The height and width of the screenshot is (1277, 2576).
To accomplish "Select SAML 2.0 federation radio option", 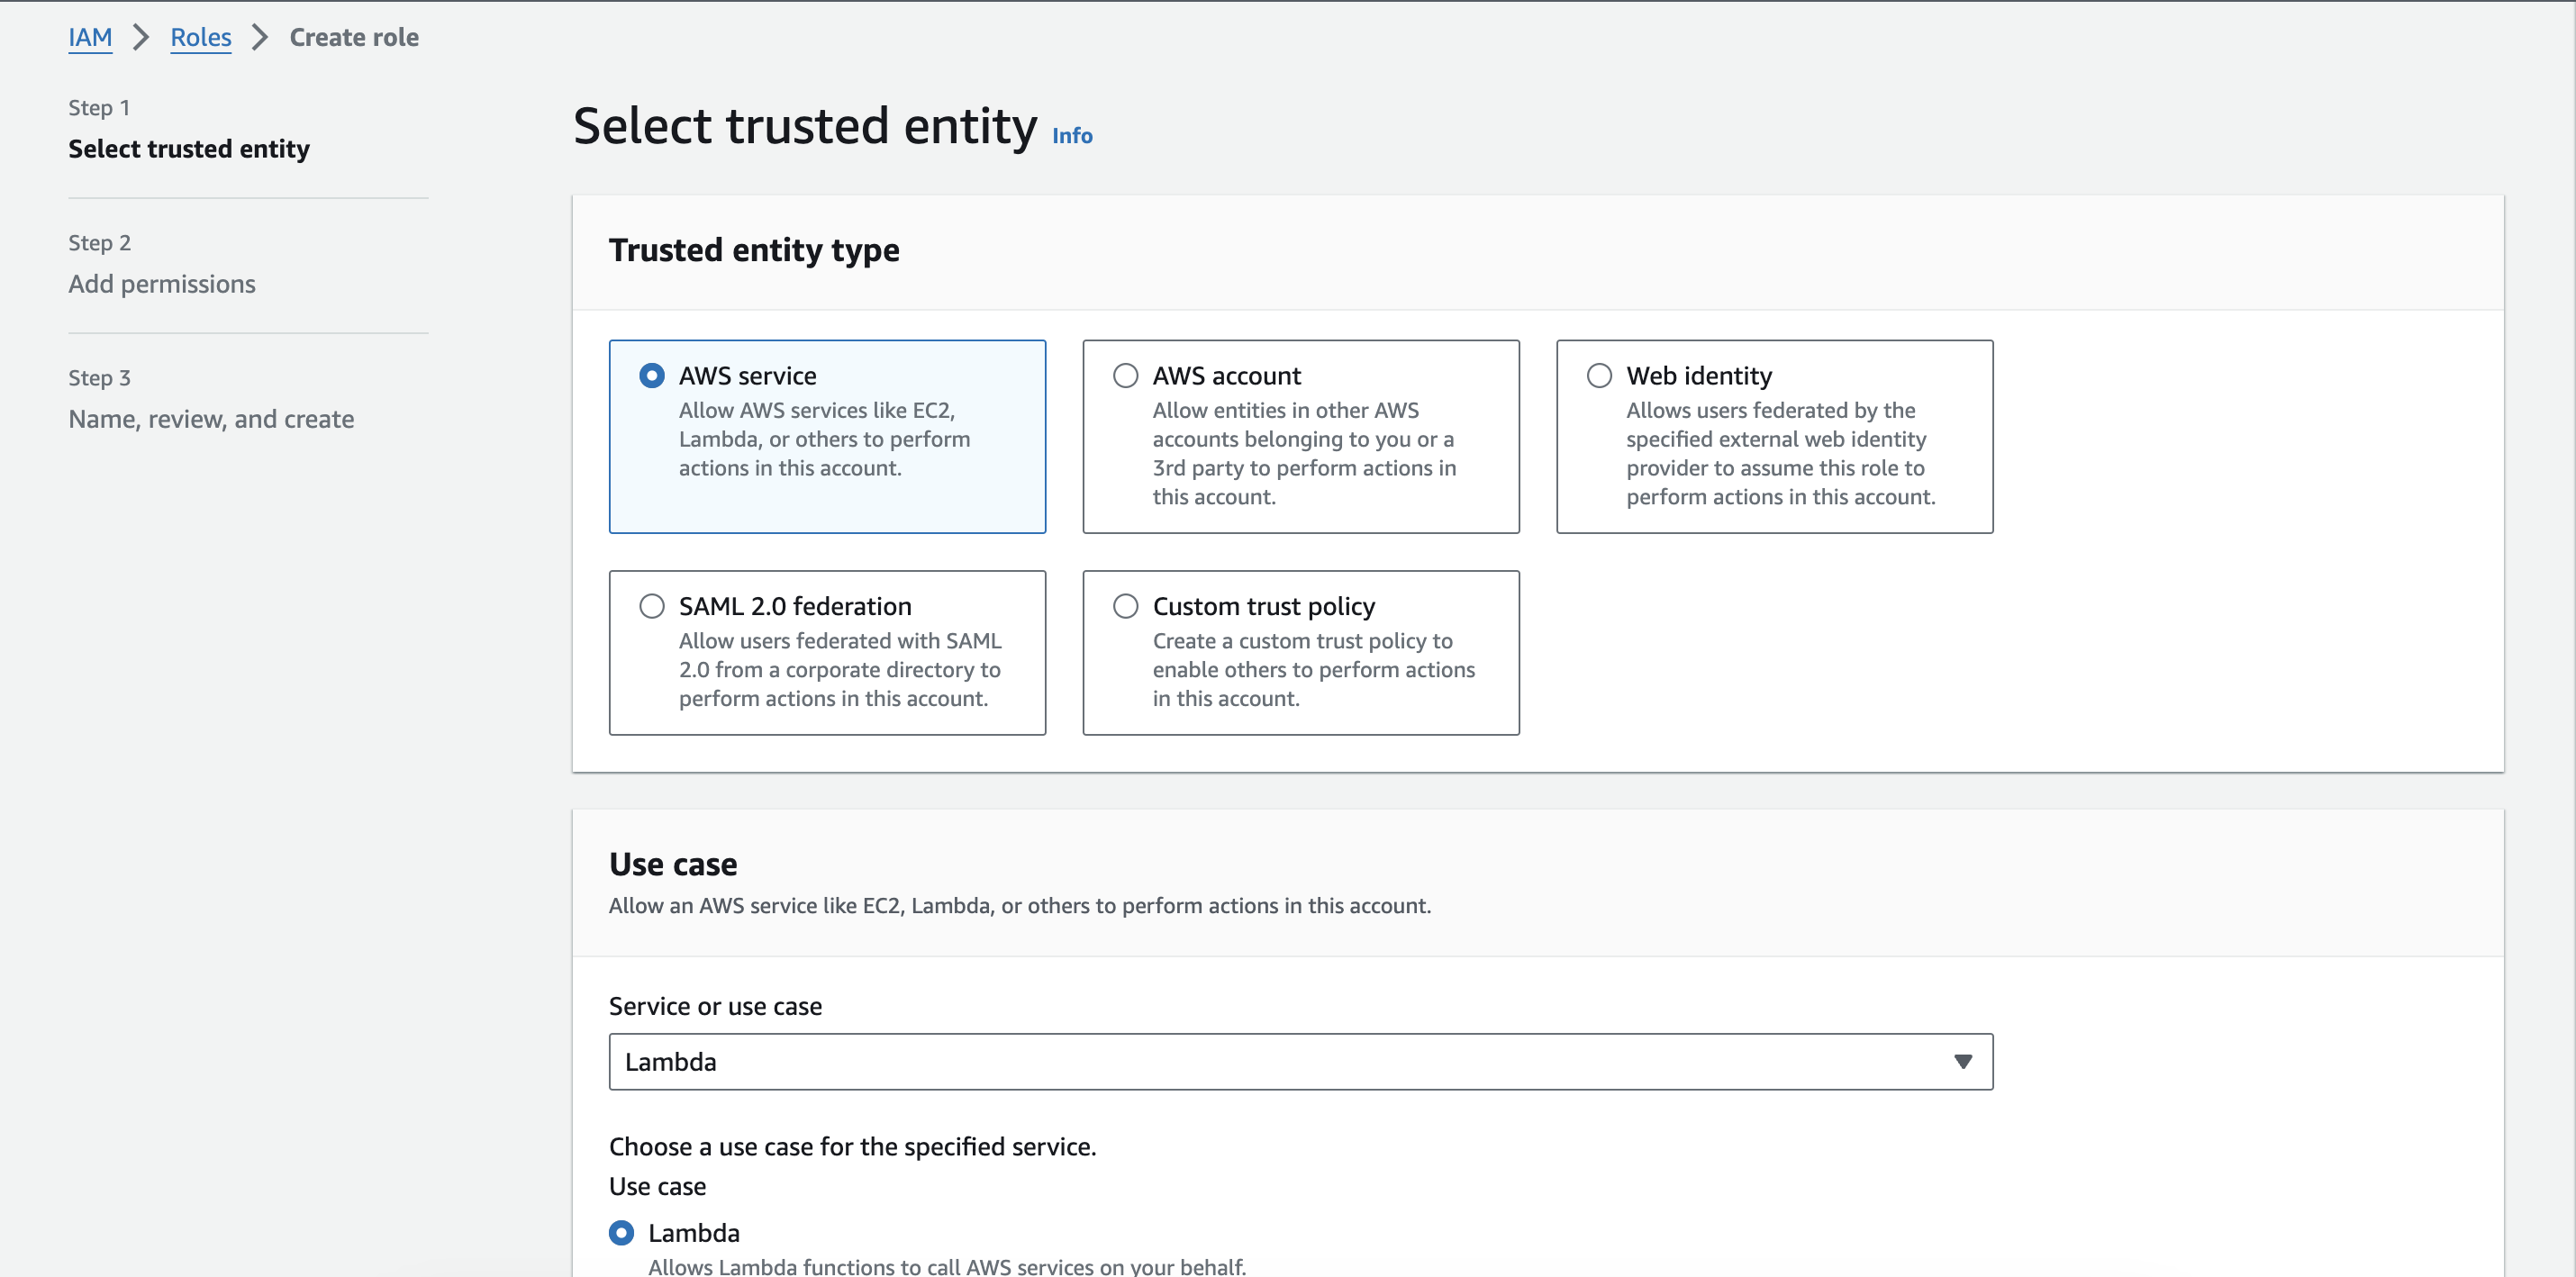I will click(x=651, y=606).
